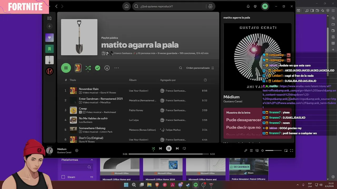
Task: Switch the player to full screen
Action: click(x=291, y=151)
